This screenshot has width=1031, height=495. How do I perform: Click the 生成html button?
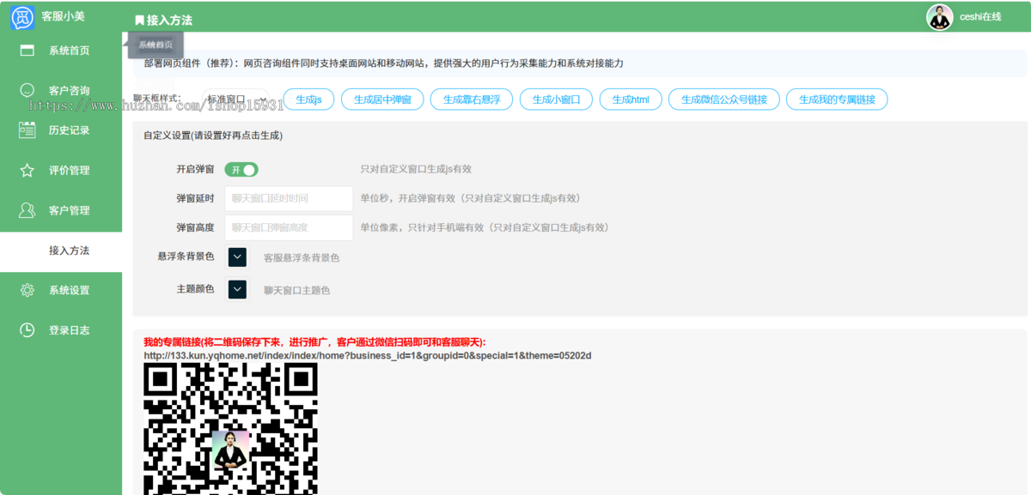pos(631,100)
